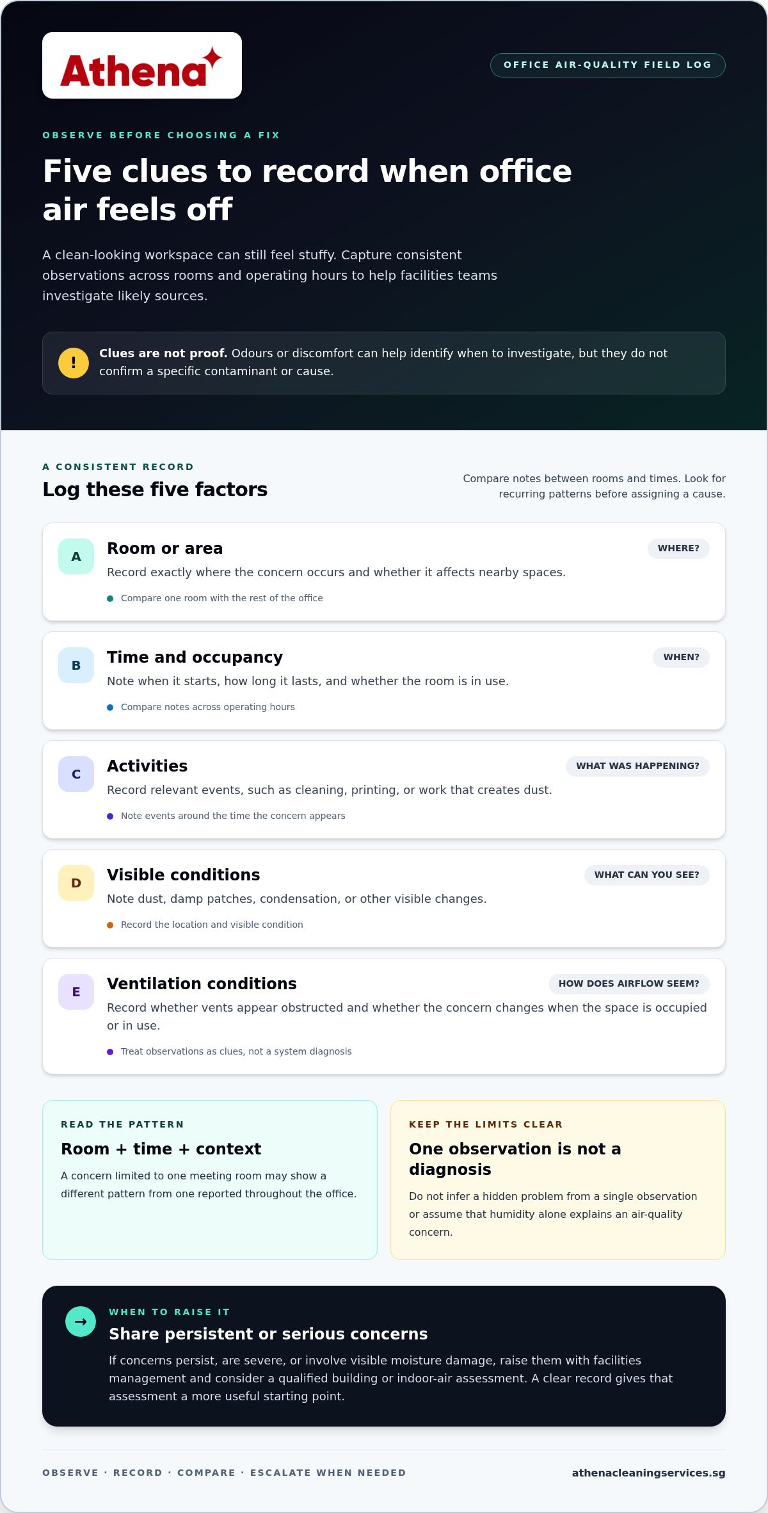Click the Athena logo
Image resolution: width=768 pixels, height=1513 pixels.
(142, 65)
